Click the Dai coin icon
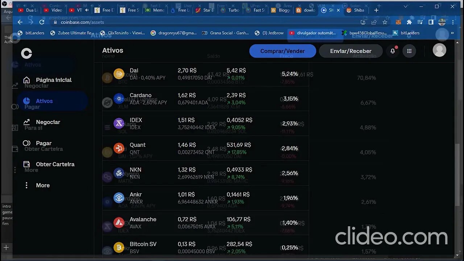The height and width of the screenshot is (261, 464). [119, 74]
